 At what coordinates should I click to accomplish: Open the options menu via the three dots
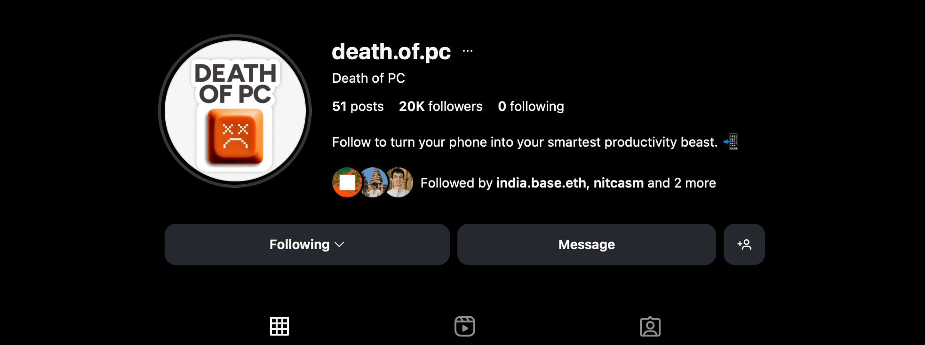coord(467,51)
